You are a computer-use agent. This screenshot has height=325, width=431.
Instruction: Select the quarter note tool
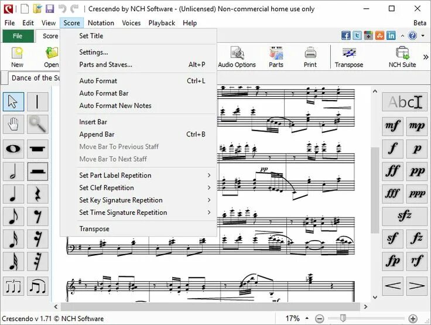(x=13, y=194)
